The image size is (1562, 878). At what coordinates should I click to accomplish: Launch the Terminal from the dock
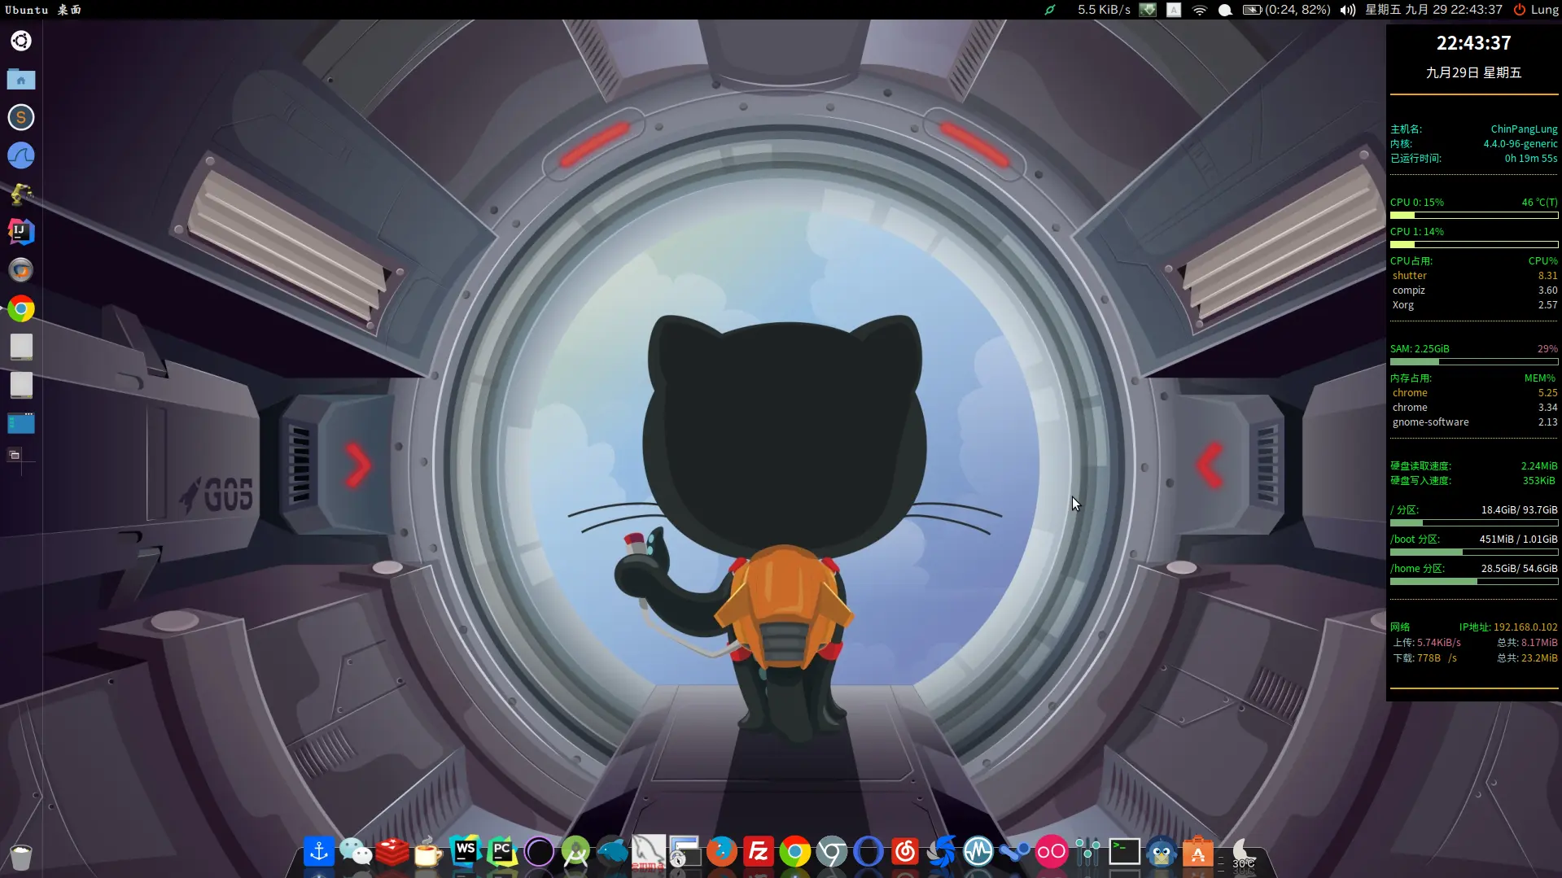pyautogui.click(x=1124, y=852)
